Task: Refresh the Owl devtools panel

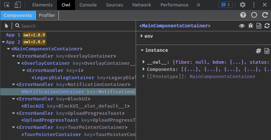Action: (265, 15)
